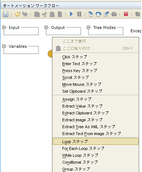
Task: Choose While Loop ステップ
Action: 95,155
